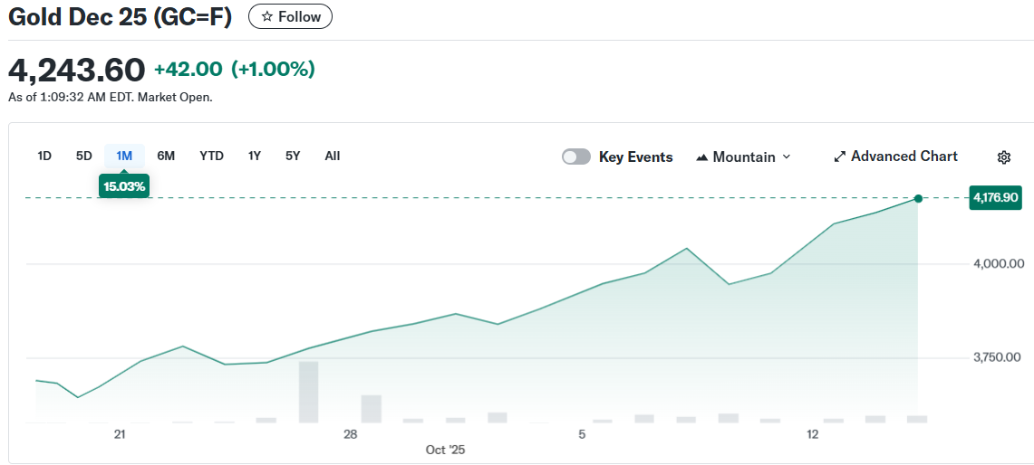Show the 6M time range chart
Screen dimensions: 1034x465
click(x=166, y=156)
